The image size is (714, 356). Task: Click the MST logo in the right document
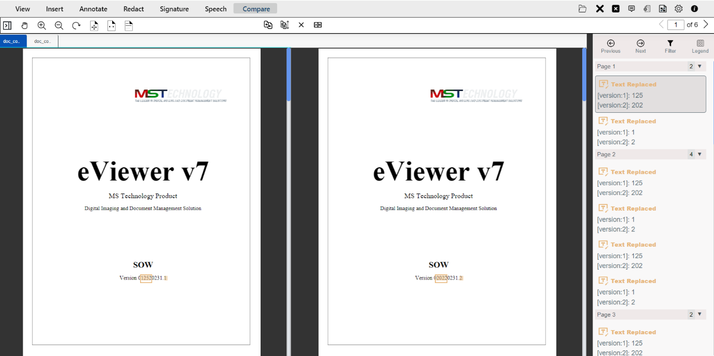pos(476,95)
